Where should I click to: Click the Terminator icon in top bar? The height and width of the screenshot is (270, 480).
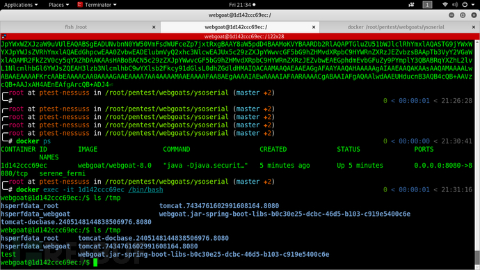pos(80,5)
